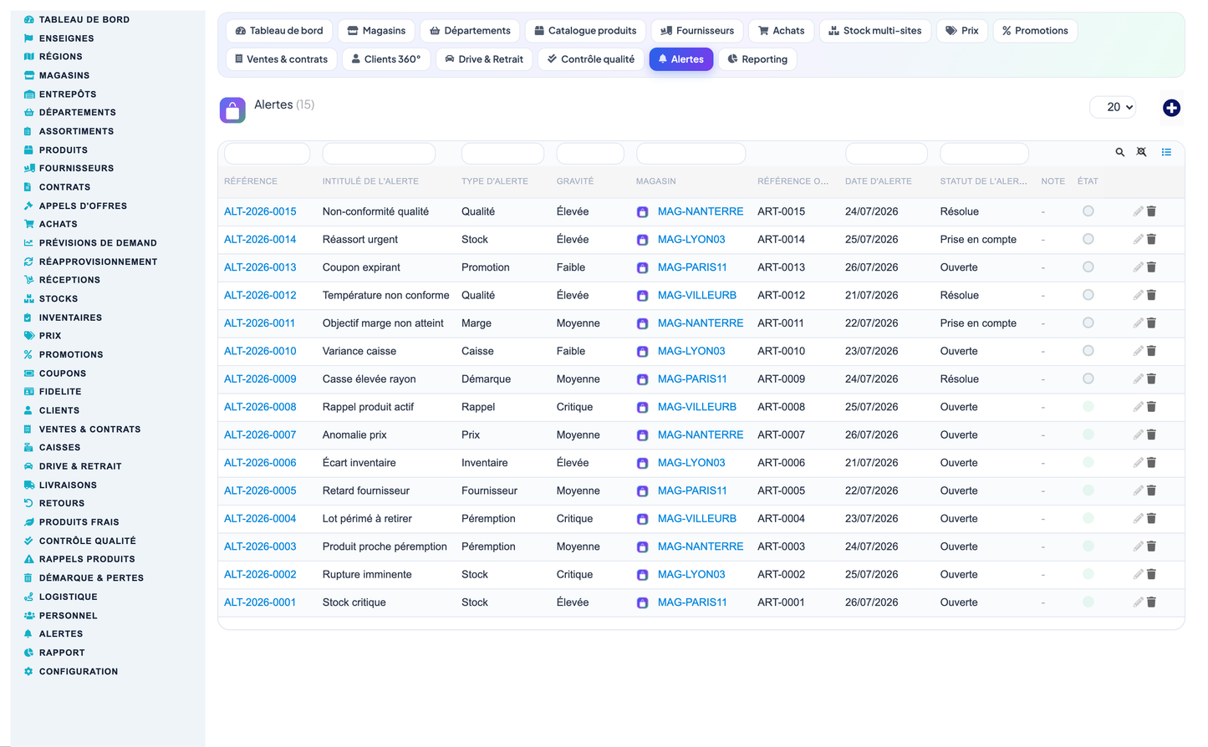The width and height of the screenshot is (1208, 747).
Task: Switch to the Tableau de bord tab
Action: [279, 31]
